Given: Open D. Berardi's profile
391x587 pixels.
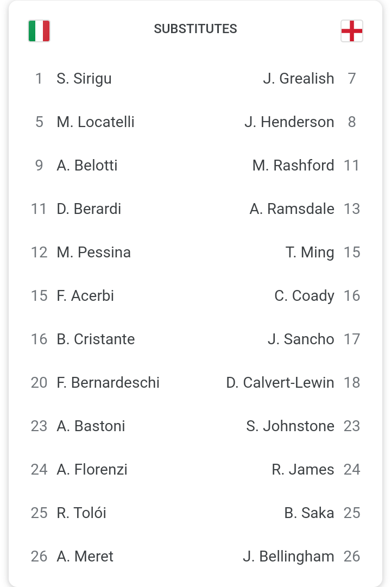Looking at the screenshot, I should [89, 209].
